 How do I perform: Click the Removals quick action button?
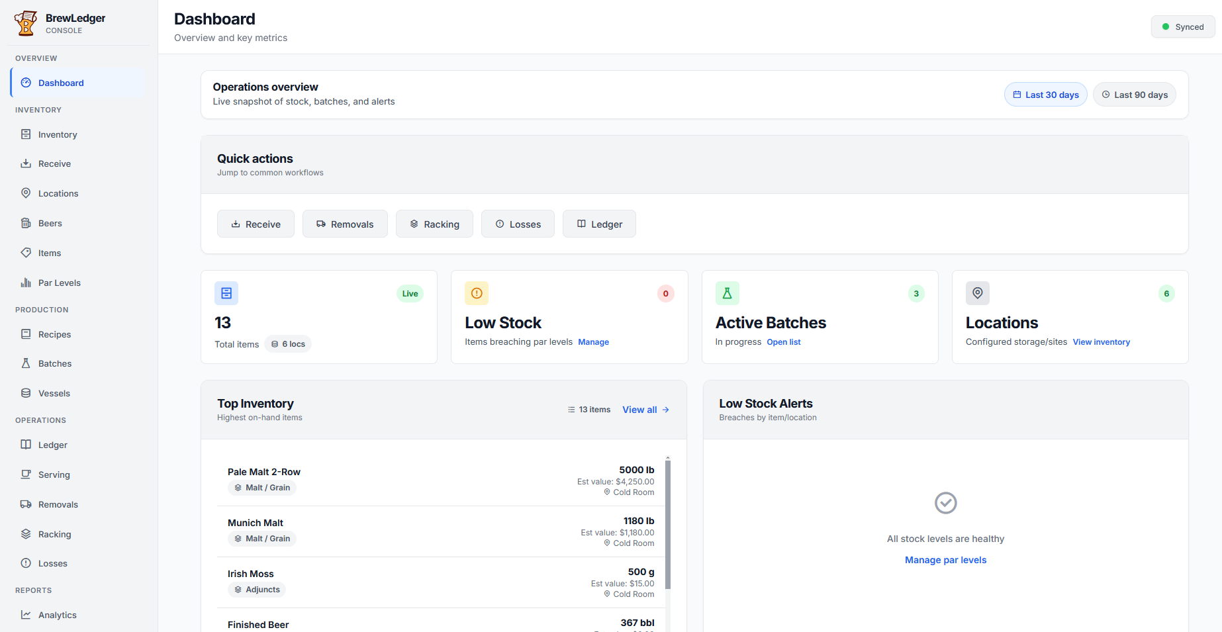pyautogui.click(x=345, y=224)
